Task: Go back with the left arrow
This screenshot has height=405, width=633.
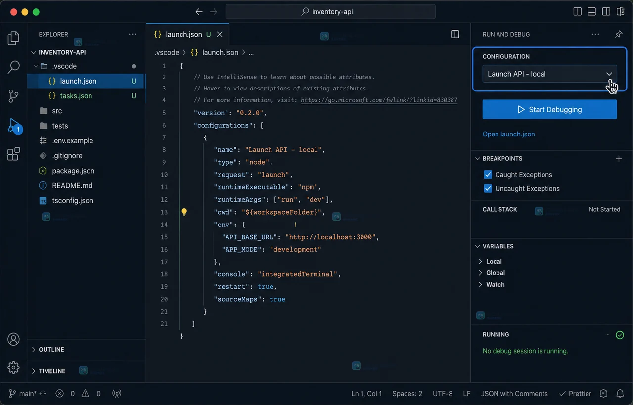Action: click(x=199, y=12)
